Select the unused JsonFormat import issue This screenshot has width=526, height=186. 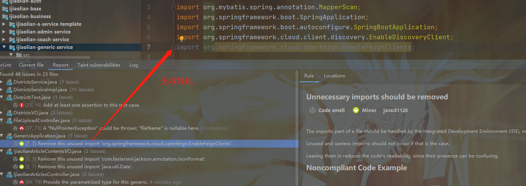point(121,159)
